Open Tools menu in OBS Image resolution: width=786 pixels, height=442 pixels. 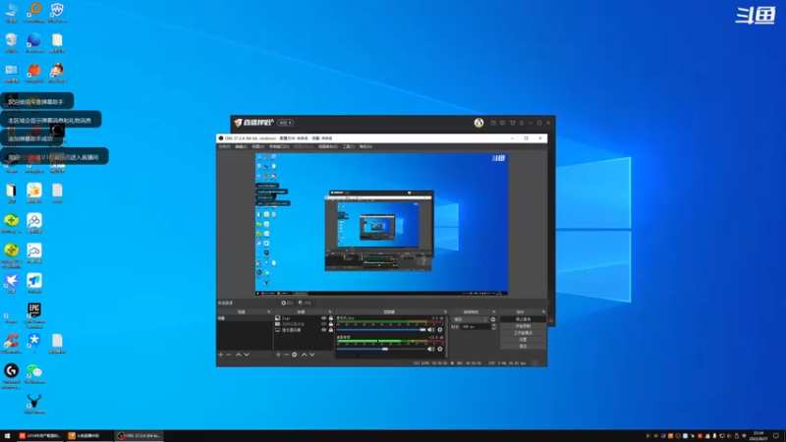tap(349, 146)
